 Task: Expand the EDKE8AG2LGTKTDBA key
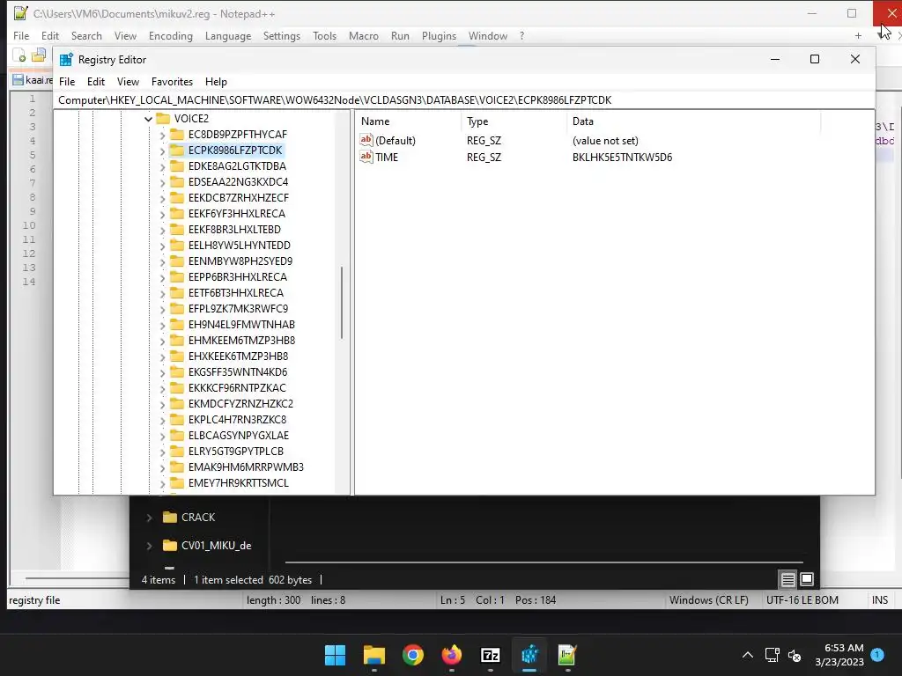coord(162,166)
